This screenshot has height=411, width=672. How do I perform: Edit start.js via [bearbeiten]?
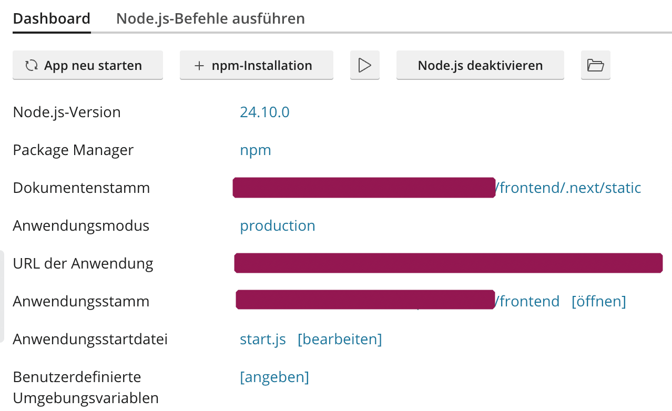340,339
